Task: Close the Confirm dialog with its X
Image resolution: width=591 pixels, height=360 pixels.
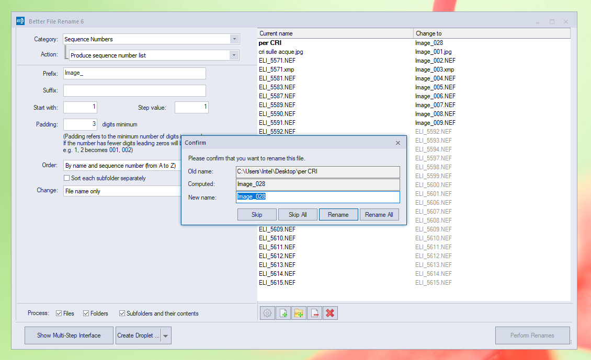Action: coord(397,143)
